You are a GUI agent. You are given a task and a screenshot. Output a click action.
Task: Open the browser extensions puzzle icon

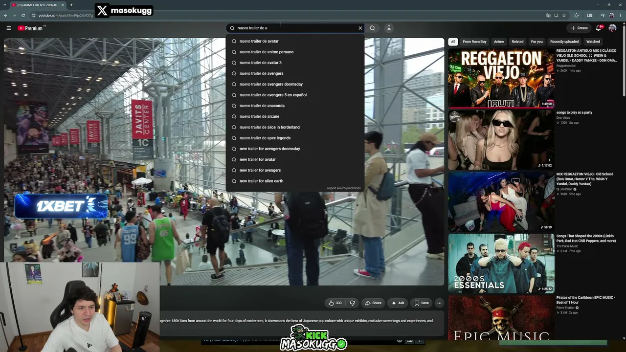(576, 15)
